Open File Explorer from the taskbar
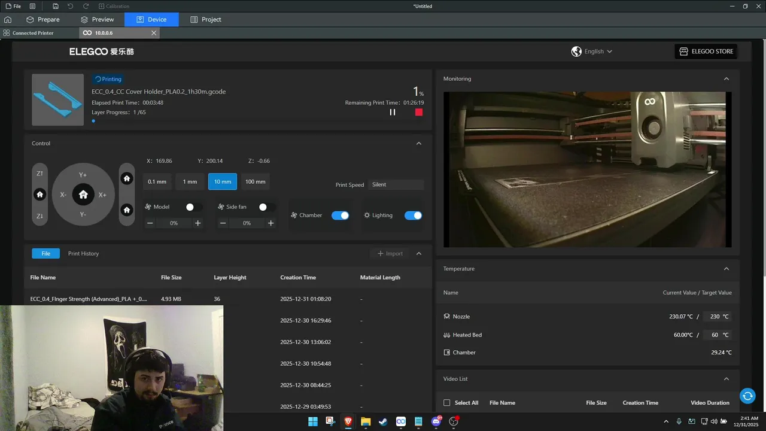Screen dimensions: 766x431 365,421
